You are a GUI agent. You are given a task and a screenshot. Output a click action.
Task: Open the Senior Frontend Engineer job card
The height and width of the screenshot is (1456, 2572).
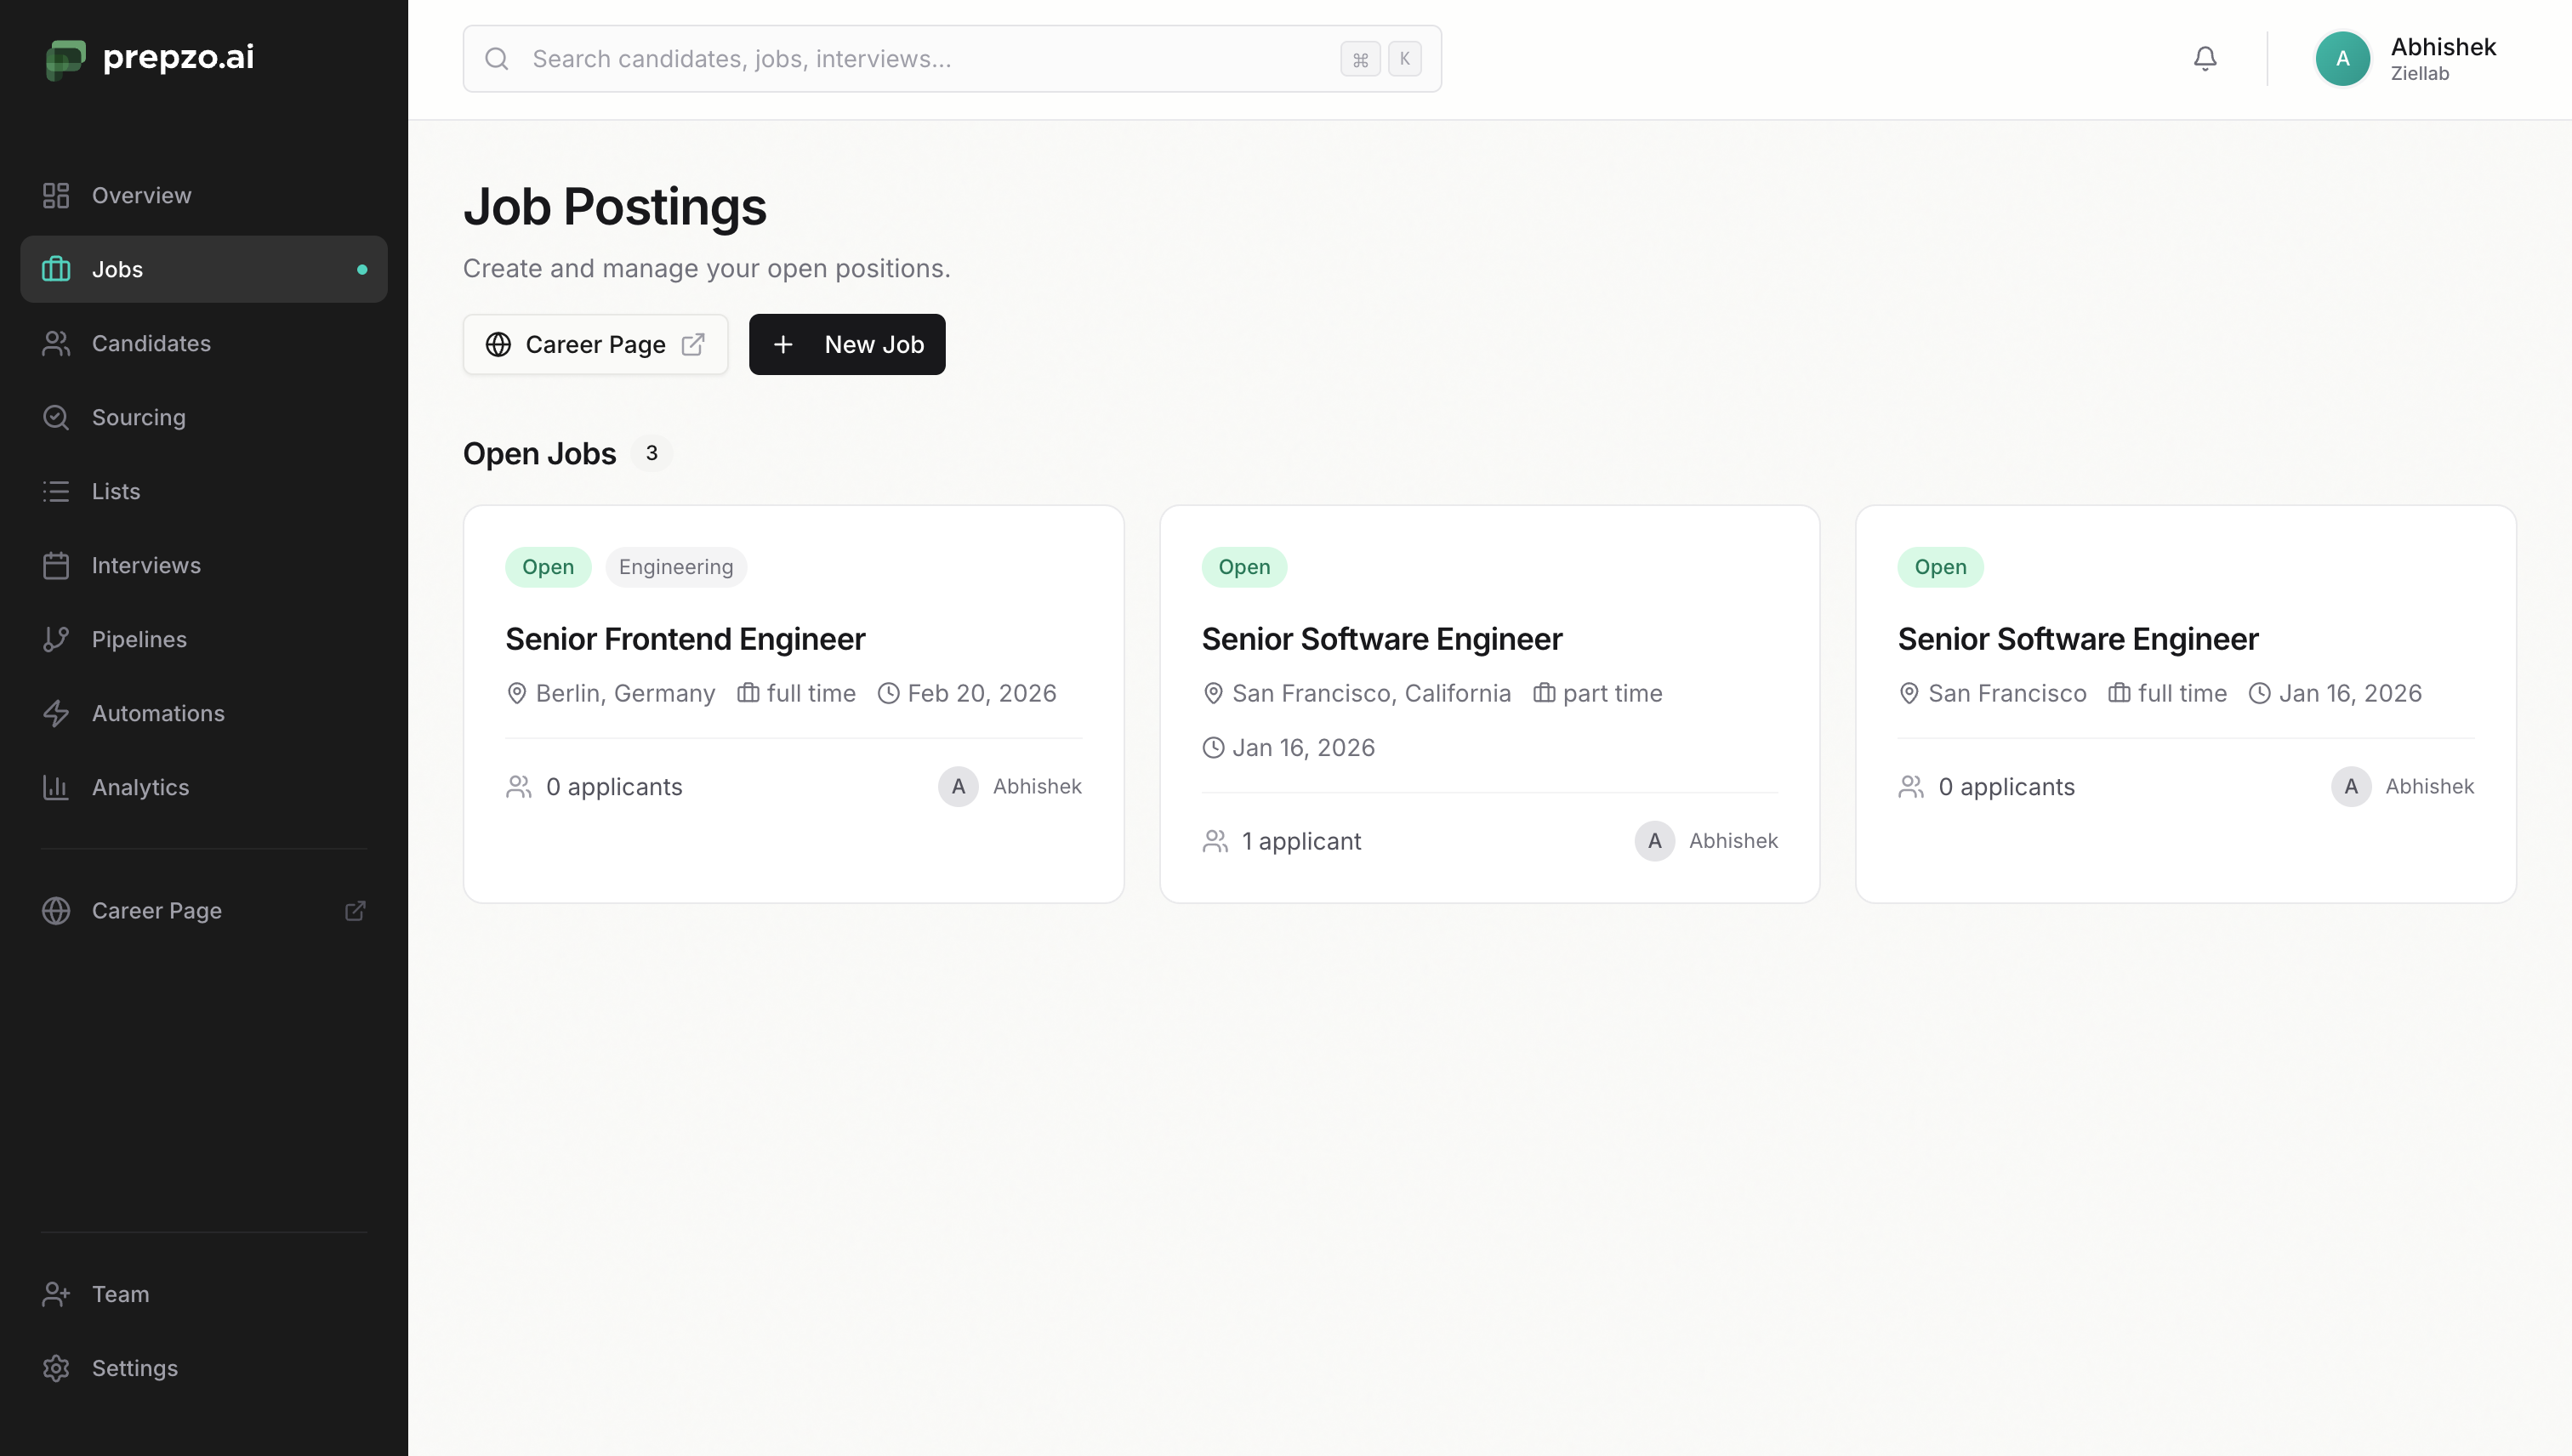click(x=685, y=639)
